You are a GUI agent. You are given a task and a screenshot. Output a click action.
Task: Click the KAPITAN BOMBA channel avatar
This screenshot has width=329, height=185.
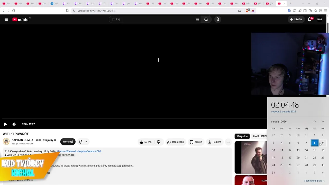[6, 141]
